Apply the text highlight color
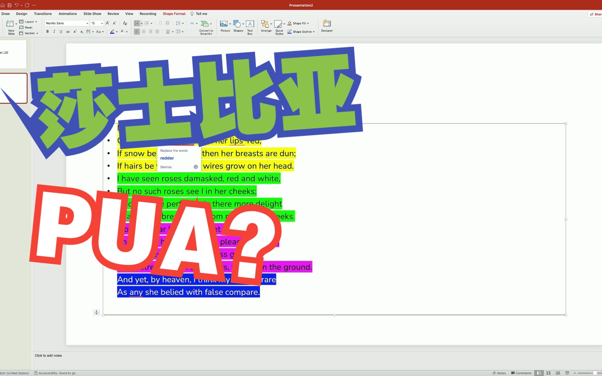602x376 pixels. (112, 31)
